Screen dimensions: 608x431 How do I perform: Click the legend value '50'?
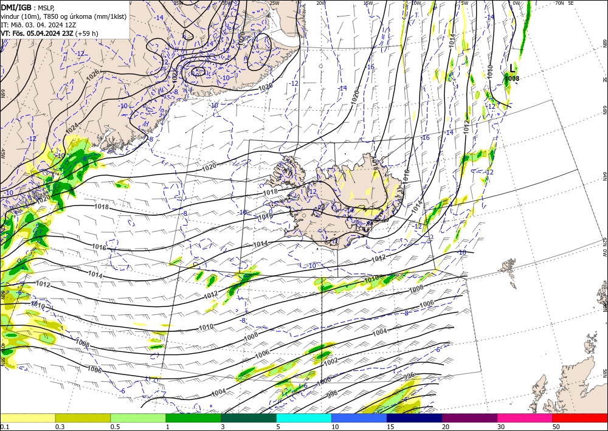coord(556,427)
